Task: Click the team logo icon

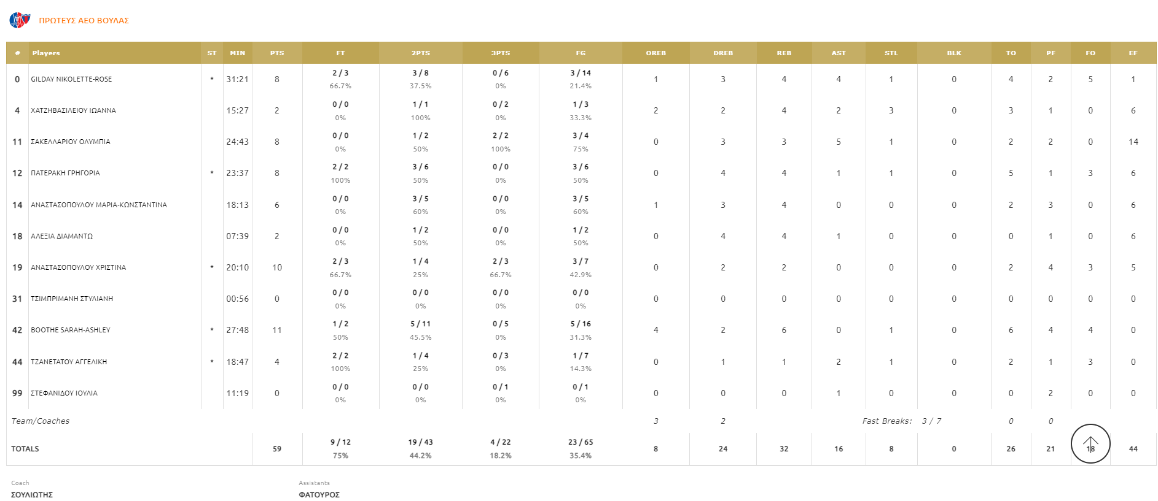Action: tap(20, 20)
